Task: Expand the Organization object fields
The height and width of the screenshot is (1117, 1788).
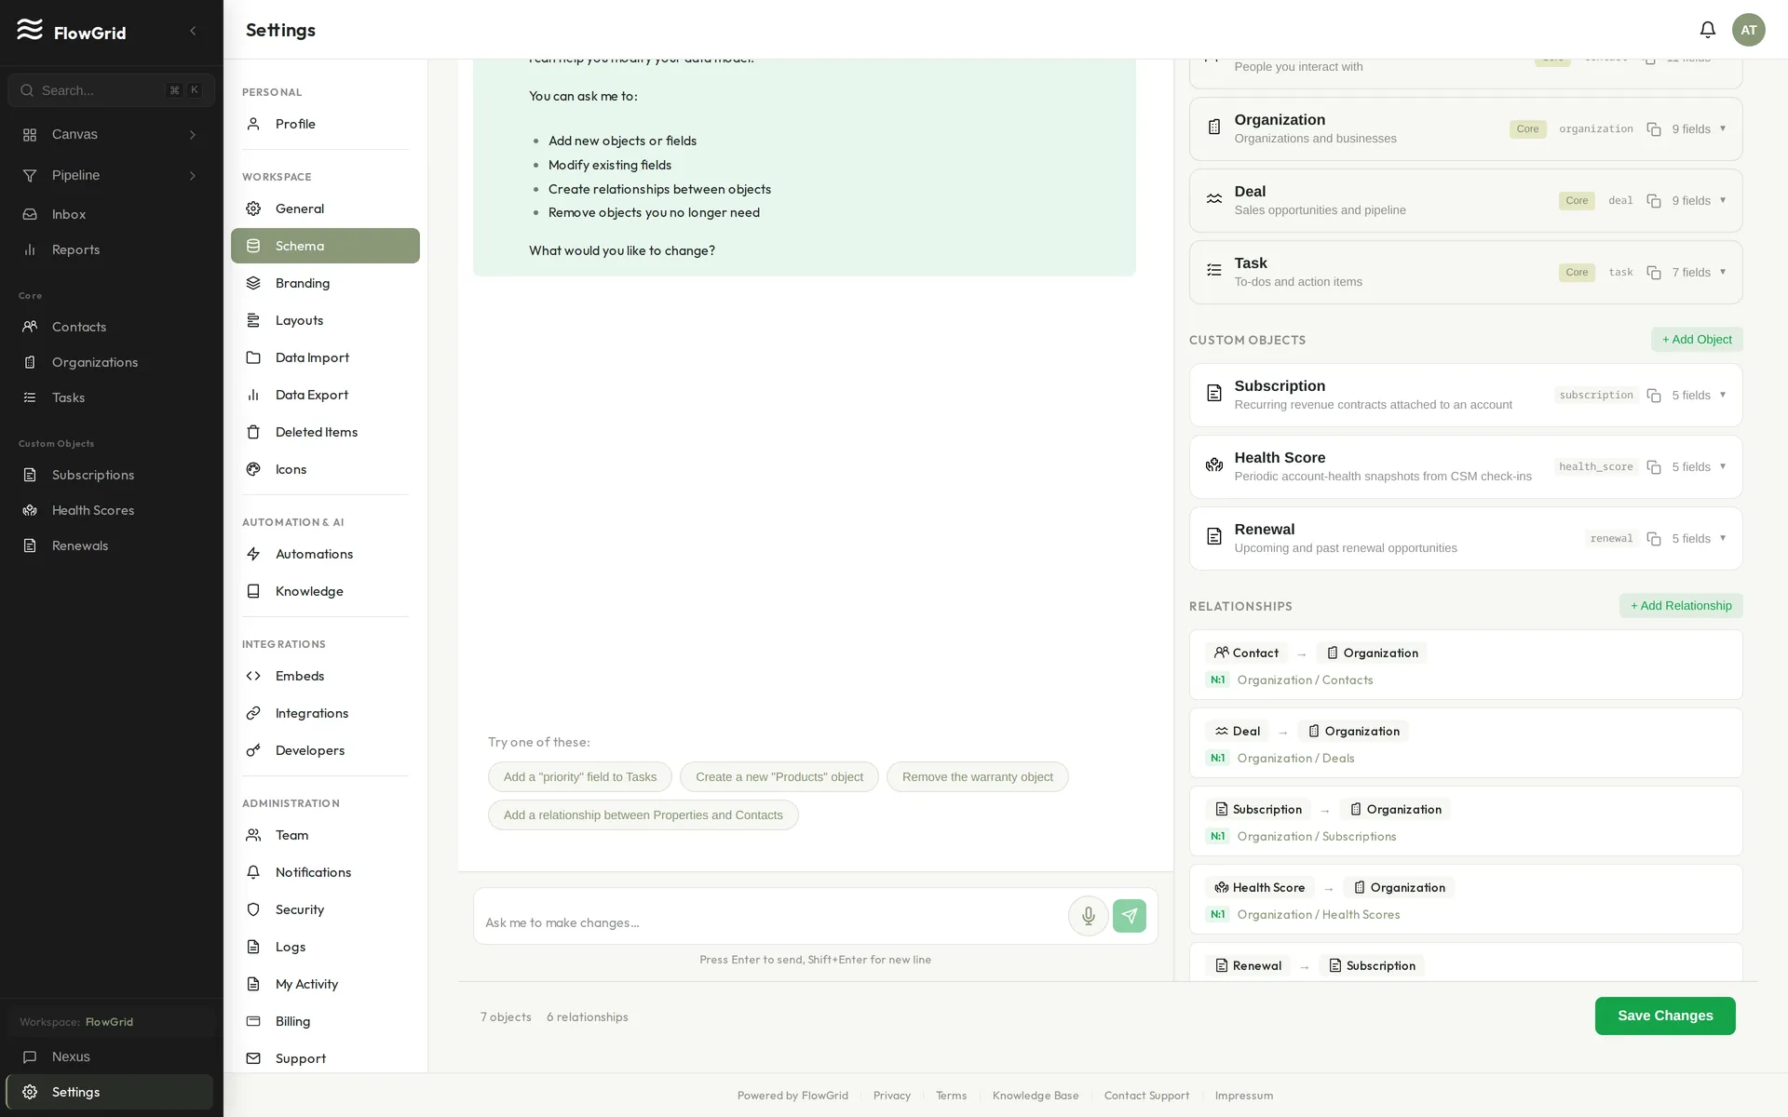Action: coord(1723,128)
